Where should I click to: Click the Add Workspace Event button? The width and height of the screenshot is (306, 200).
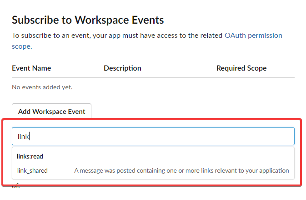tap(51, 111)
